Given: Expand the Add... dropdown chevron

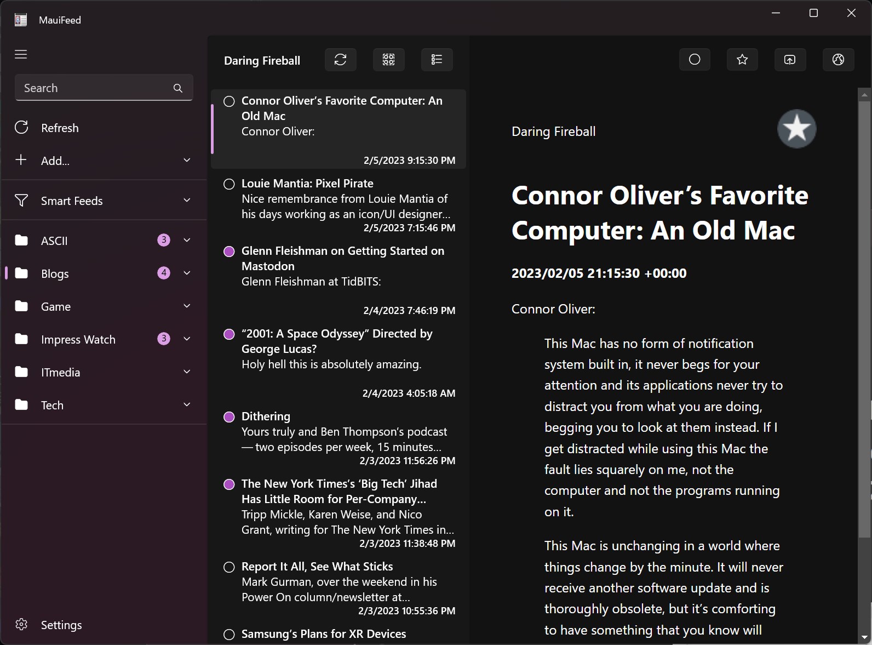Looking at the screenshot, I should pyautogui.click(x=187, y=160).
